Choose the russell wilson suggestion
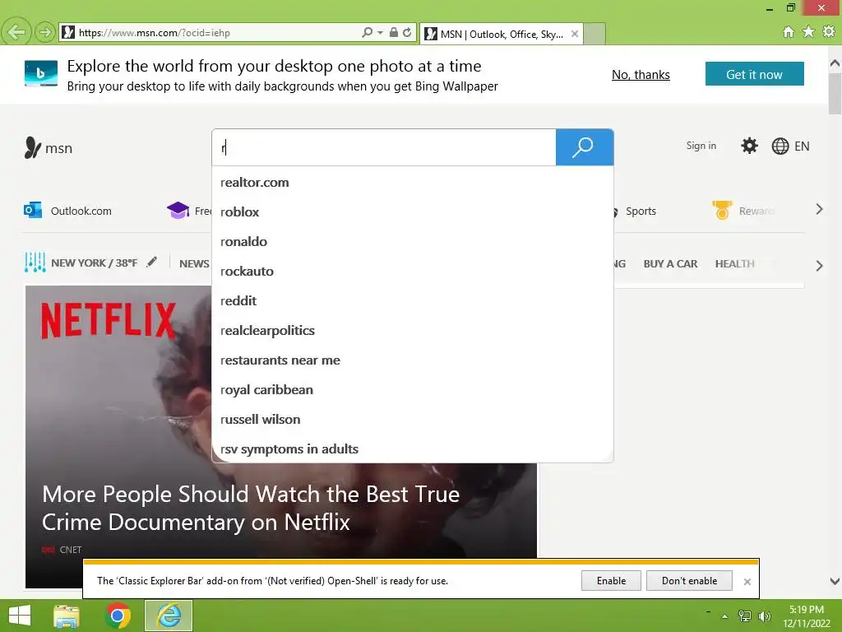Image resolution: width=842 pixels, height=632 pixels. tap(413, 419)
